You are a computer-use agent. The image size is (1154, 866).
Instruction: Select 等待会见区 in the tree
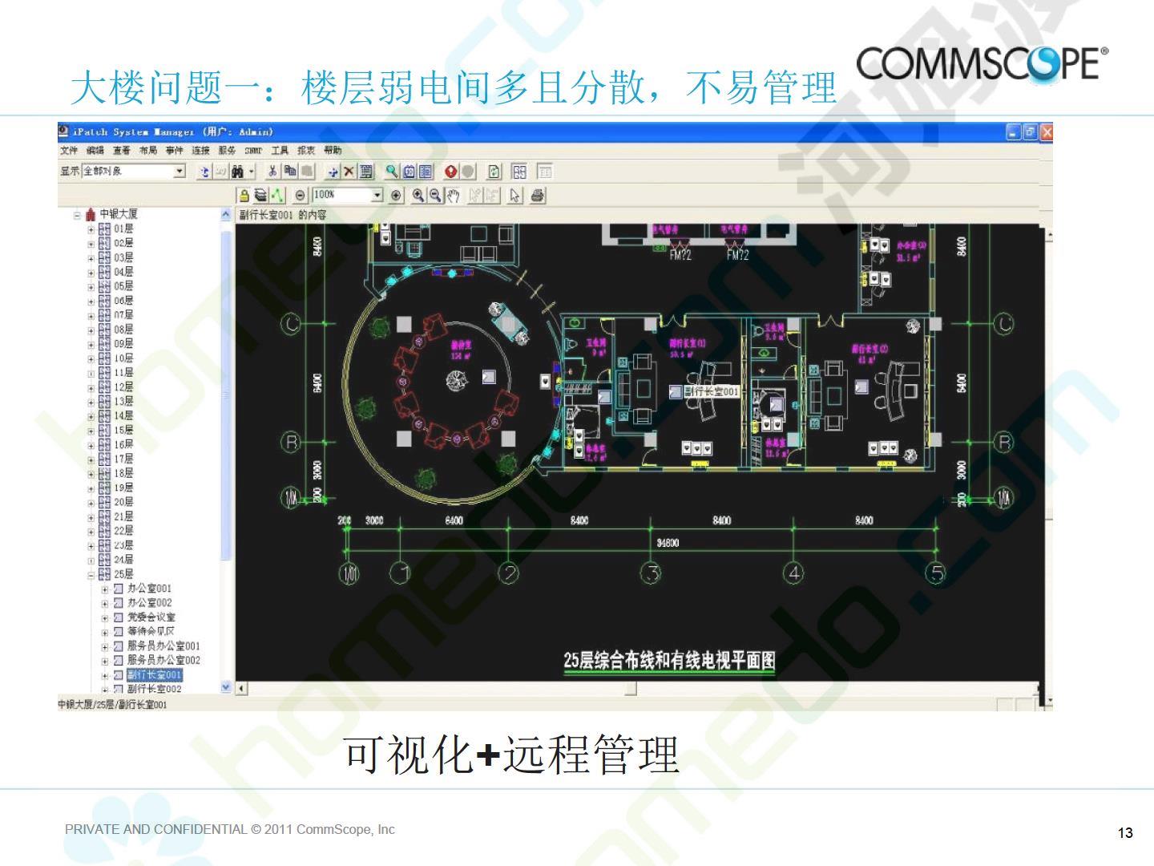151,632
